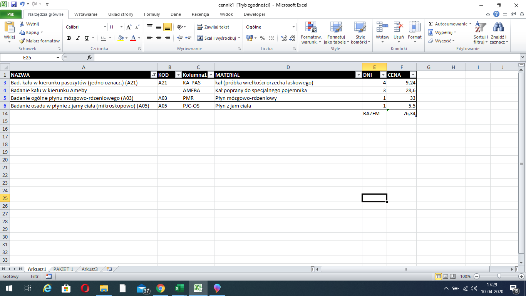Open Znajdź i zaznacz binoculars menu
The width and height of the screenshot is (526, 296).
pos(499,33)
